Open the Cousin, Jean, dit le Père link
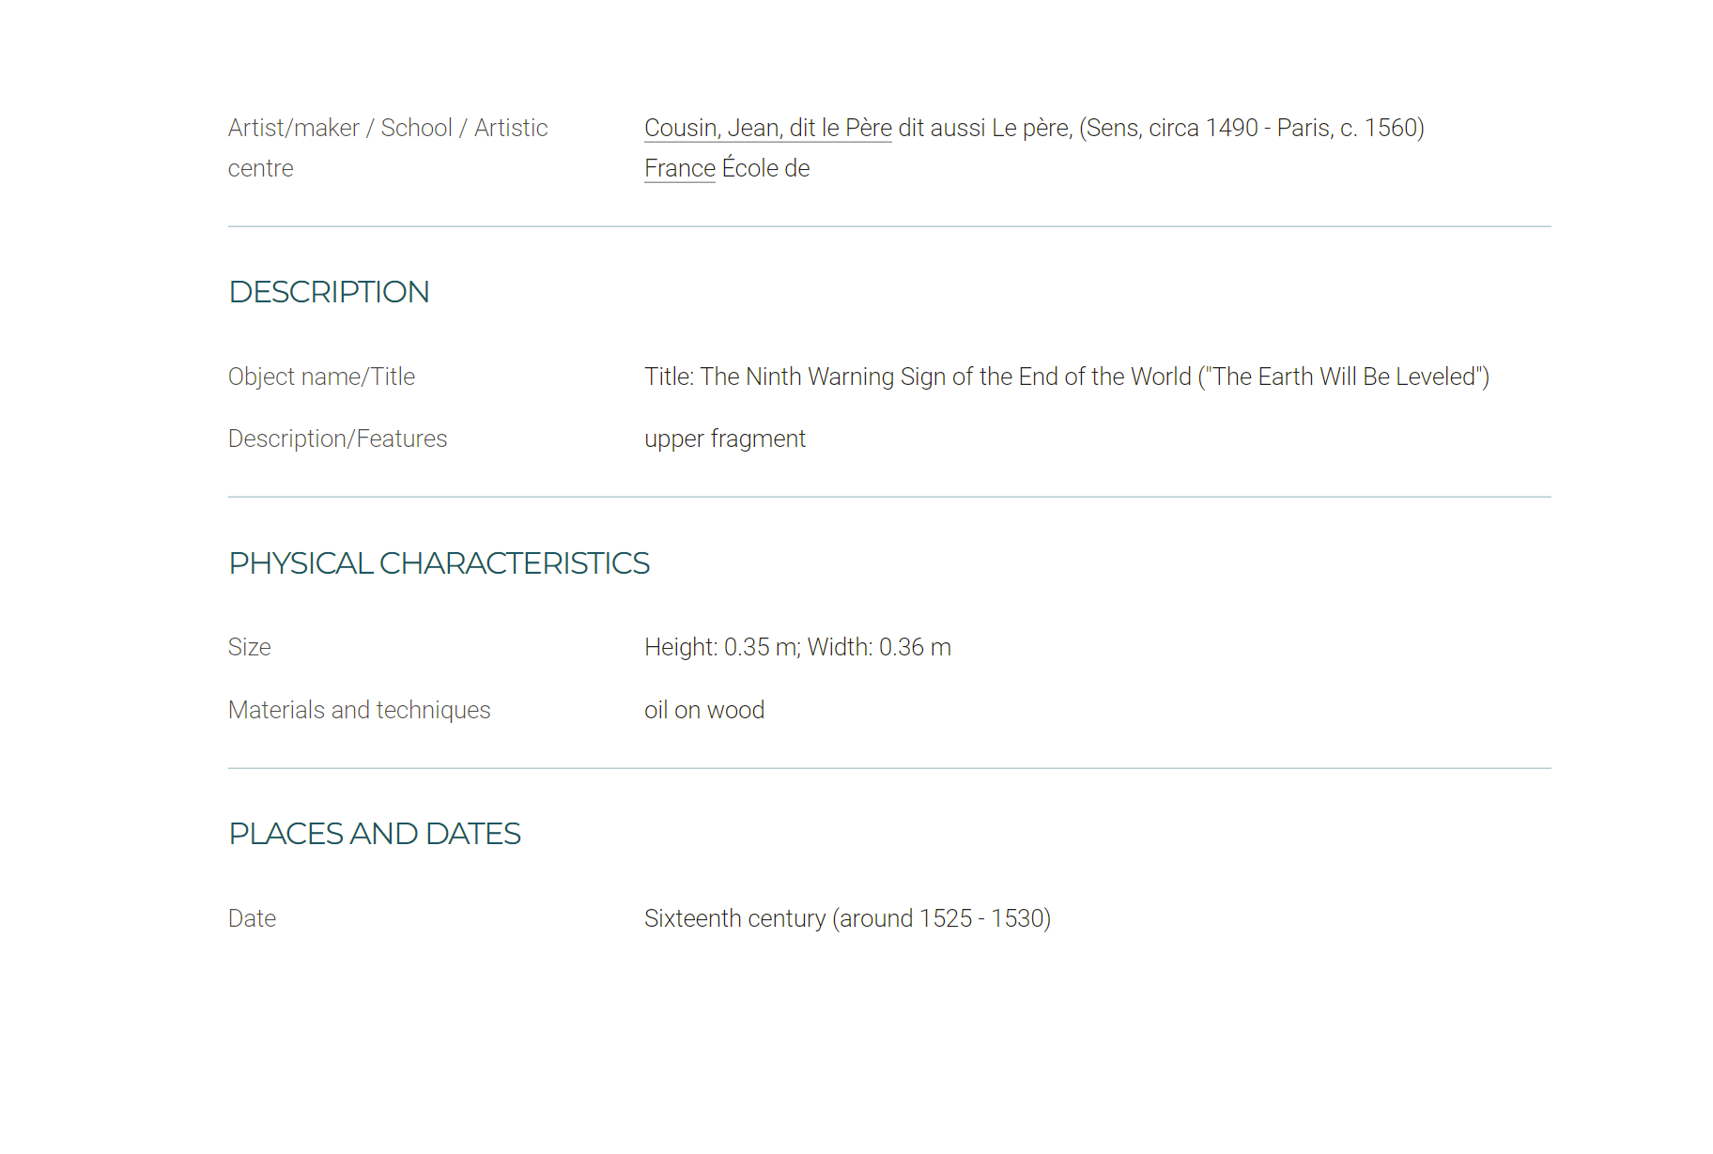The image size is (1713, 1154). (767, 128)
